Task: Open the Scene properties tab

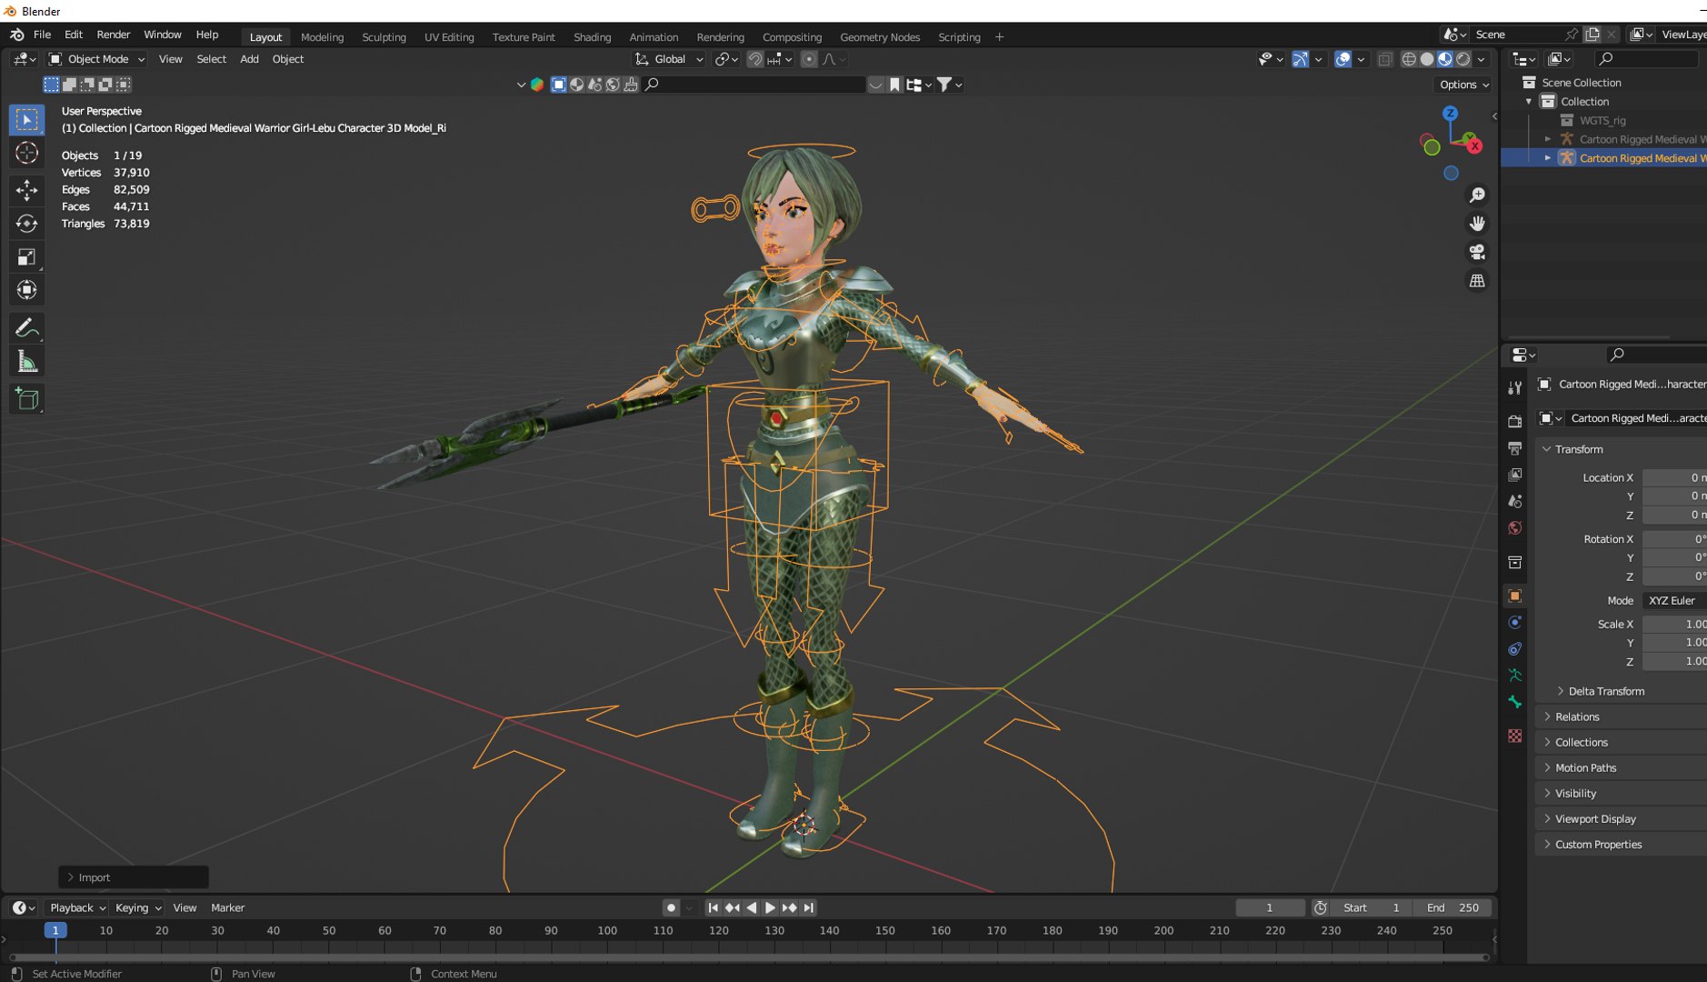Action: pyautogui.click(x=1514, y=501)
